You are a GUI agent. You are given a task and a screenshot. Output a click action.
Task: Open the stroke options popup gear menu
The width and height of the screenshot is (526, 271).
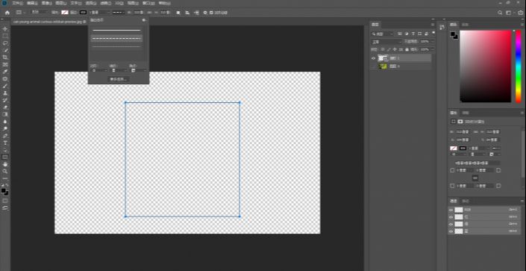pyautogui.click(x=144, y=20)
